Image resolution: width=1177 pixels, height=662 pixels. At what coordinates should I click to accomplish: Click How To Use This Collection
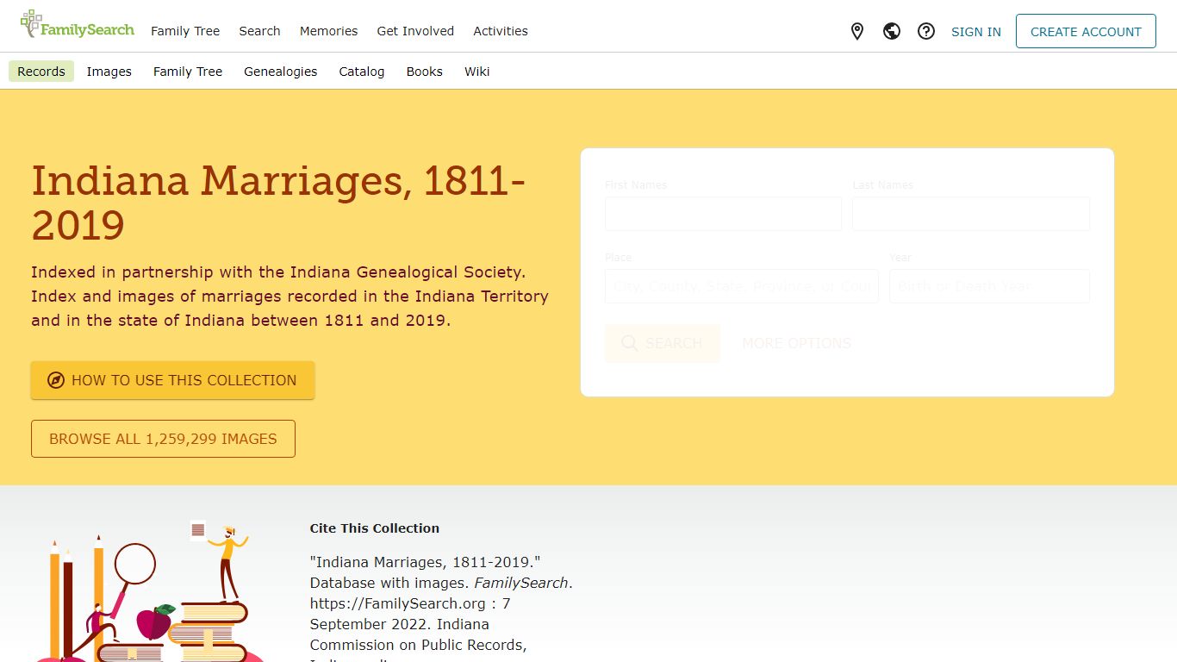point(172,380)
